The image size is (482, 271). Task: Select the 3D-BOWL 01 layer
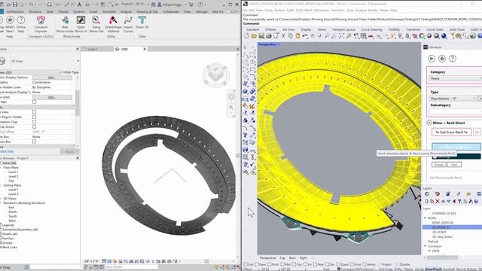click(x=441, y=227)
